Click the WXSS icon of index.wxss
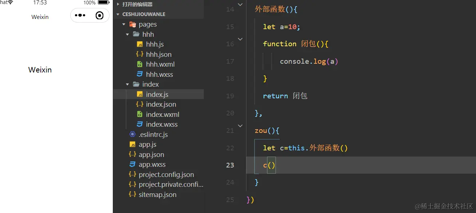This screenshot has width=476, height=213. point(140,124)
